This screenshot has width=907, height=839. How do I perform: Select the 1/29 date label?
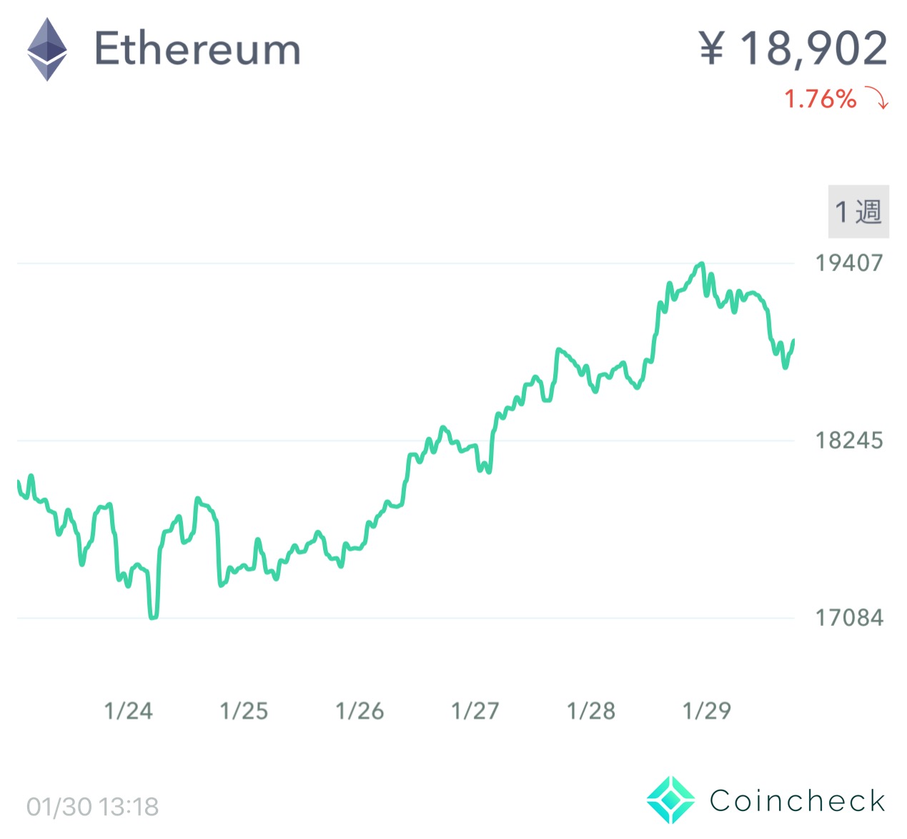pos(707,711)
